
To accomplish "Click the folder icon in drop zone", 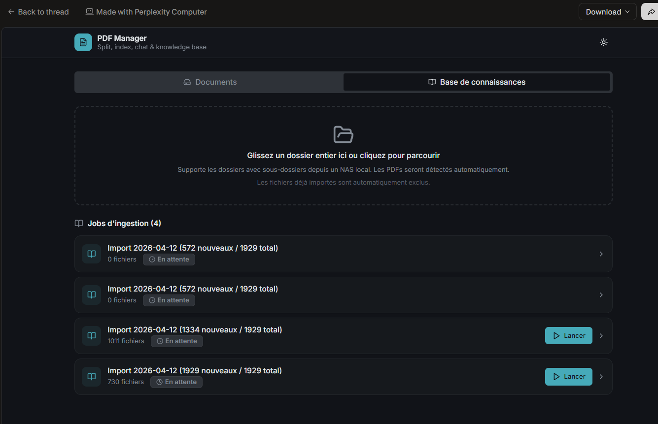I will tap(343, 134).
